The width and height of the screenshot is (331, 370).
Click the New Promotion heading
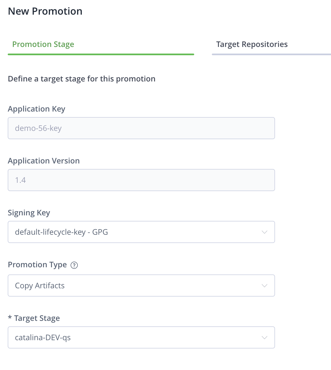point(45,11)
